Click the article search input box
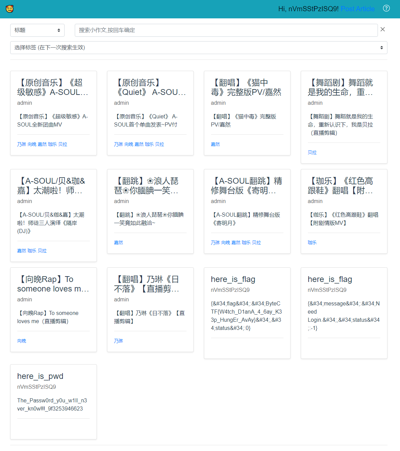Screen dimensions: 400x451 [x=226, y=30]
